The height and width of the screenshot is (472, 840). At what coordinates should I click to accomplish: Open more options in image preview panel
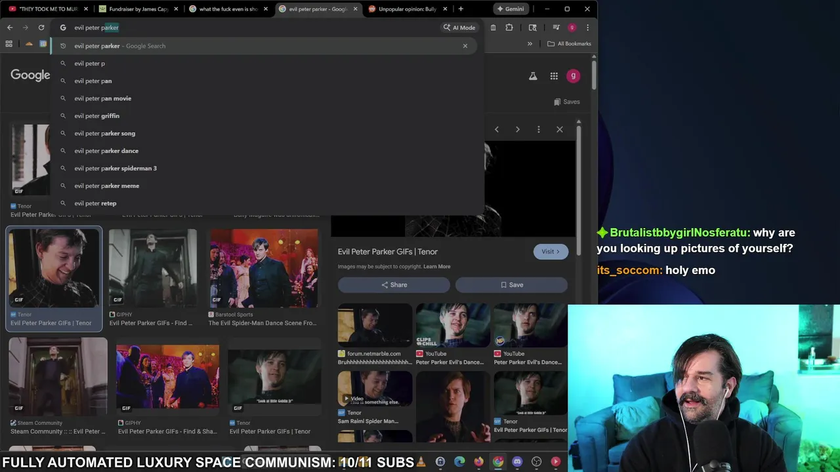click(x=539, y=129)
